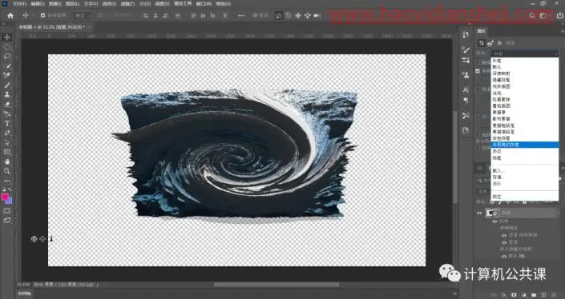Choose 实色线框 from the preset list

click(x=525, y=138)
